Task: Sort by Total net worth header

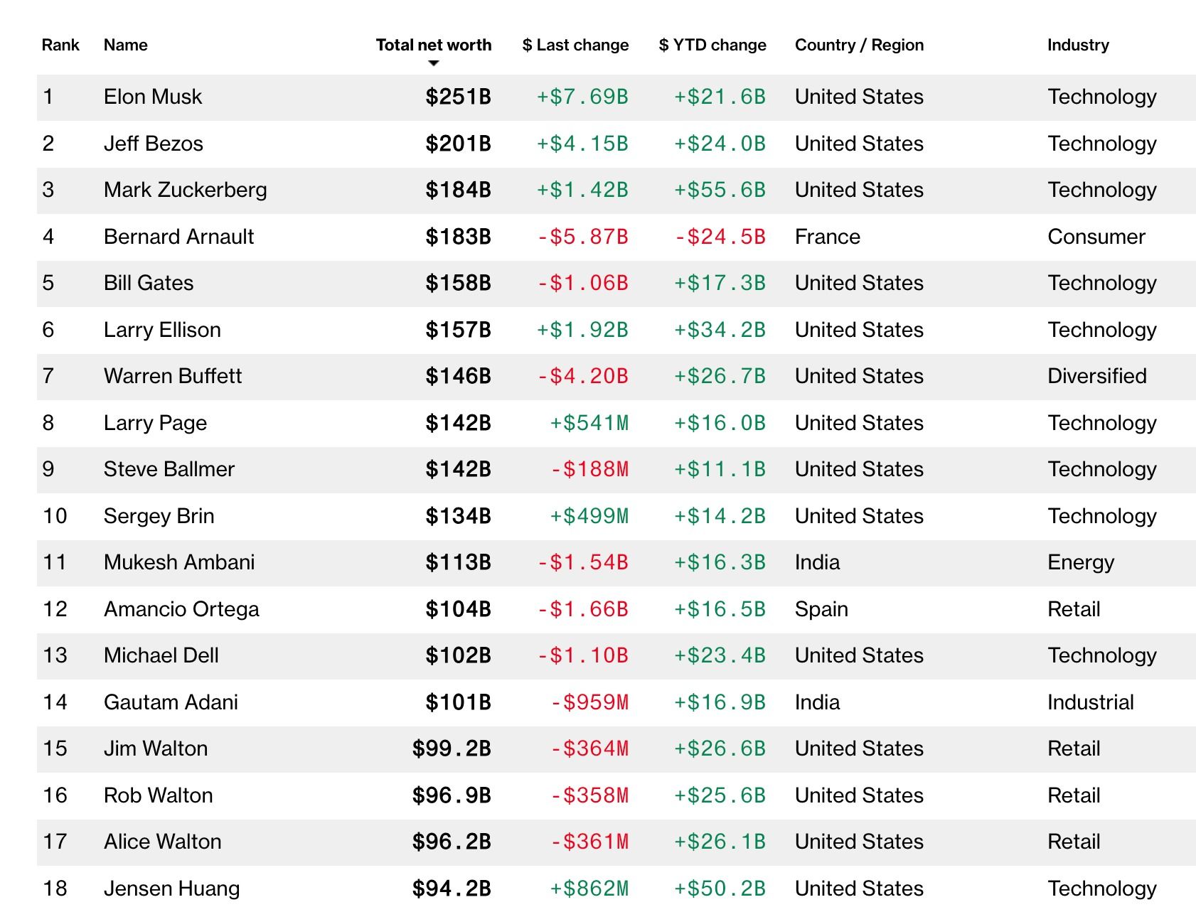Action: 433,45
